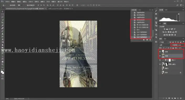Image resolution: width=185 pixels, height=100 pixels.
Task: Open the 3D menu in menu bar
Action: coord(48,2)
